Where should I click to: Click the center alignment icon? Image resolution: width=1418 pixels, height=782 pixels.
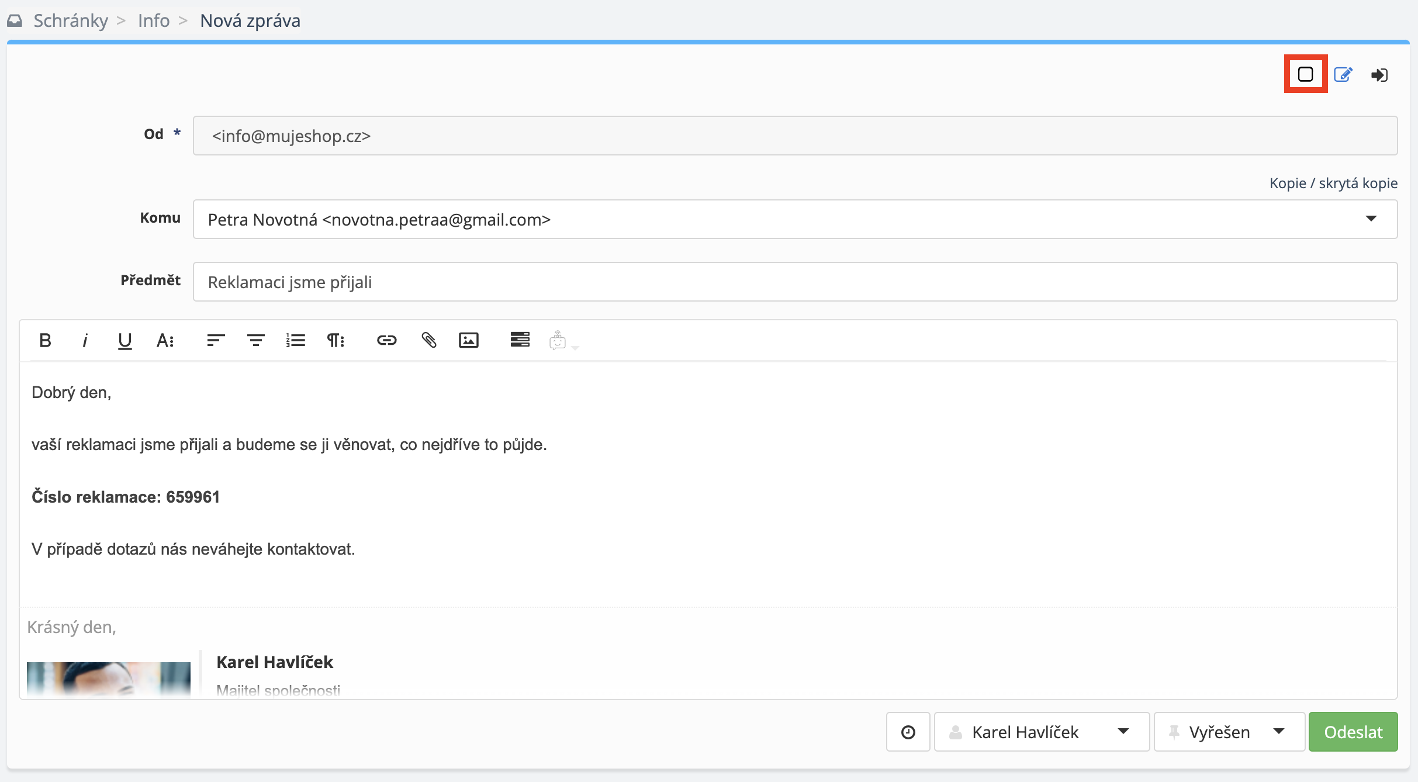pos(255,340)
